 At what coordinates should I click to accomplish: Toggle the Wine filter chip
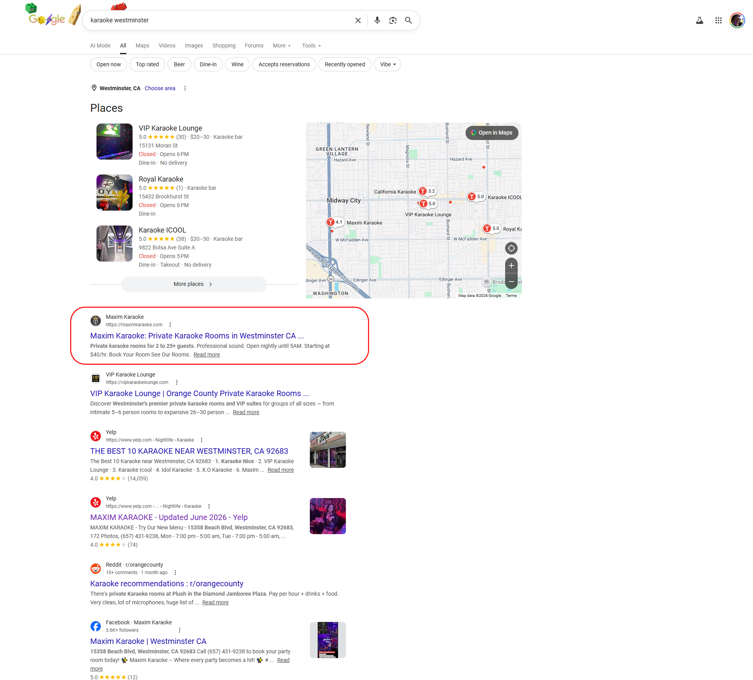(238, 64)
